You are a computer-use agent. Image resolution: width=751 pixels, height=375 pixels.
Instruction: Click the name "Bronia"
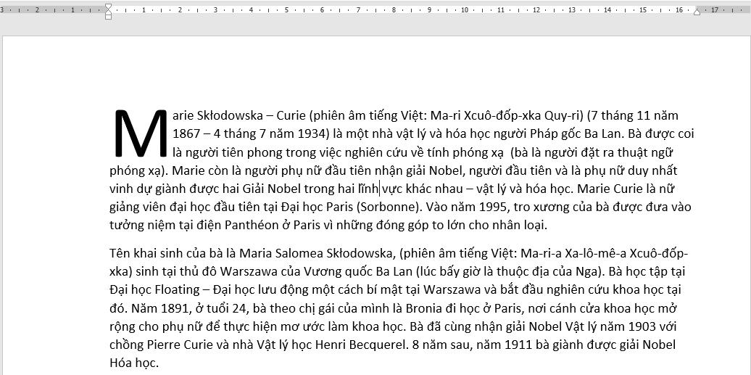(x=423, y=308)
